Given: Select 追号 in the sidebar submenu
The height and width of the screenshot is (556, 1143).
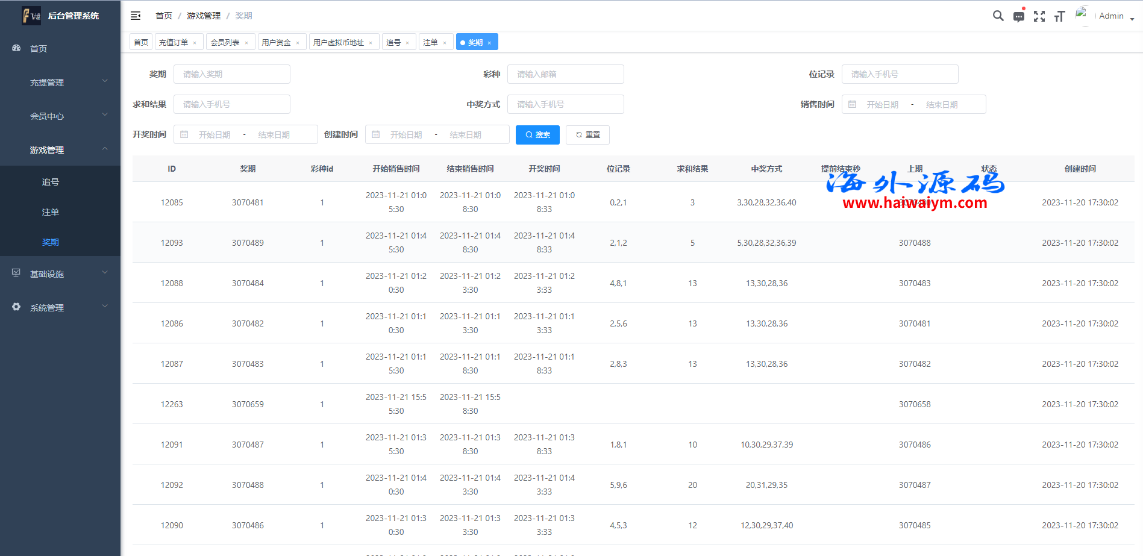Looking at the screenshot, I should tap(51, 181).
